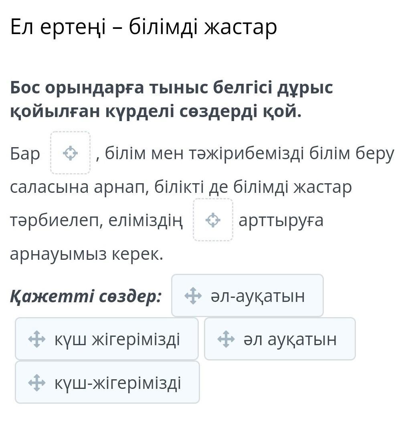Click the bold instruction line 'Бос орындарға тыныс белгісі дұрыс'

point(172,88)
